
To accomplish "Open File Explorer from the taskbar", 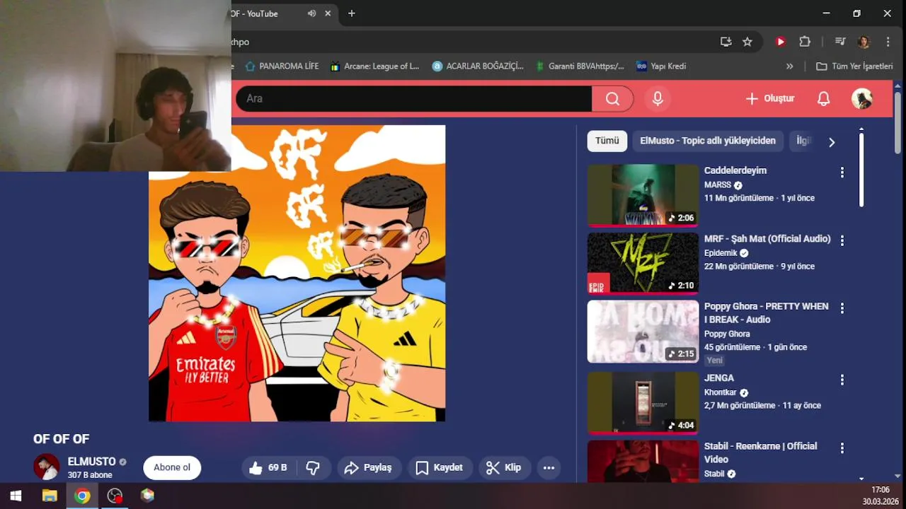I will [x=50, y=496].
